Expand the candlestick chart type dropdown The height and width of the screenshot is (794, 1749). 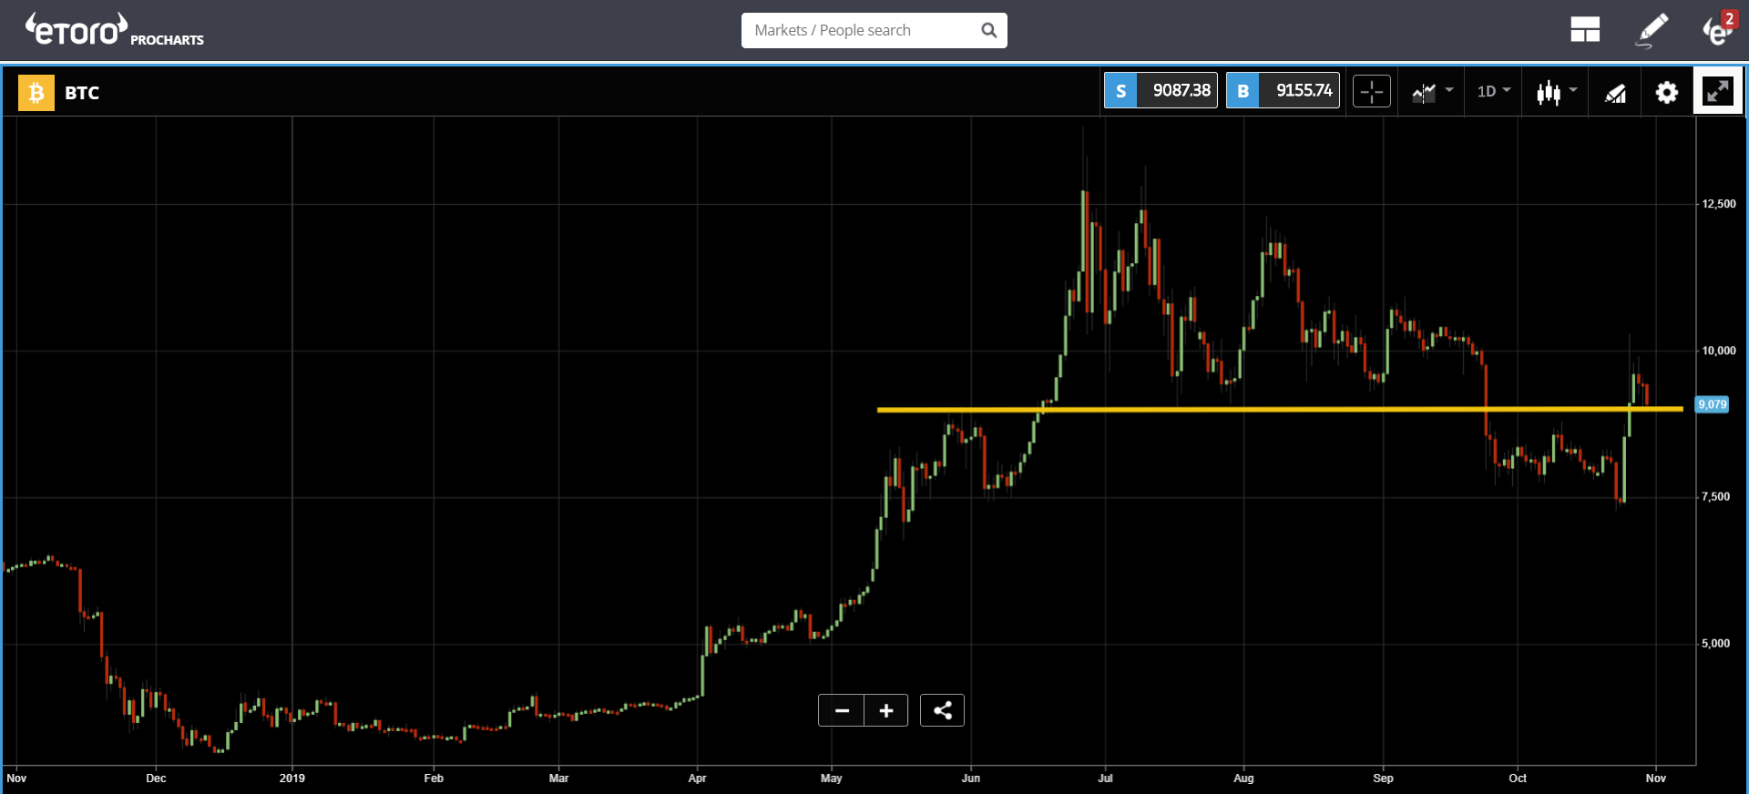point(1556,91)
